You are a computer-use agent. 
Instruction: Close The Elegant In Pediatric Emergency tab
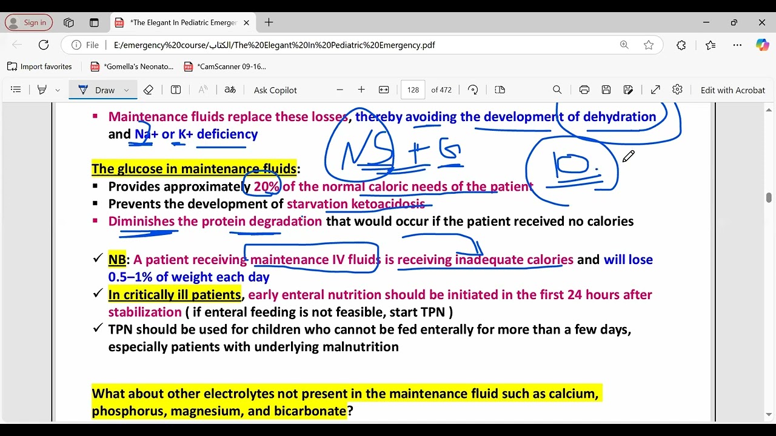pyautogui.click(x=246, y=22)
